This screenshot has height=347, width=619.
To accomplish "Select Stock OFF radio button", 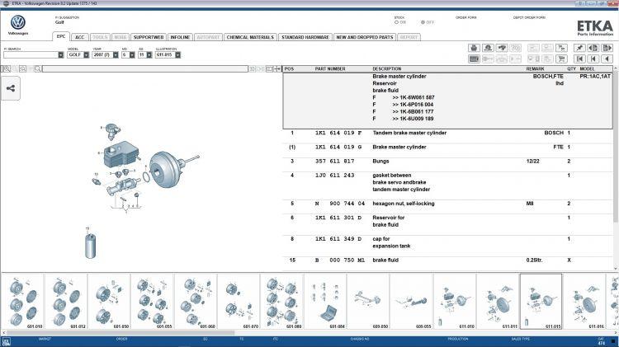I will click(423, 22).
